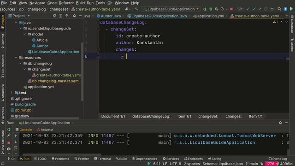Open the Actuator tab in Run panel

click(x=45, y=130)
